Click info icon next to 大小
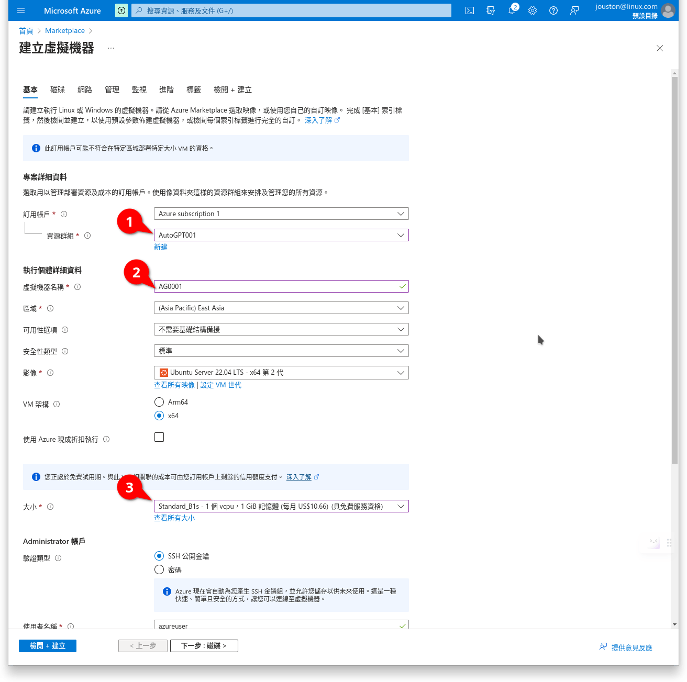This screenshot has width=687, height=682. pyautogui.click(x=50, y=507)
